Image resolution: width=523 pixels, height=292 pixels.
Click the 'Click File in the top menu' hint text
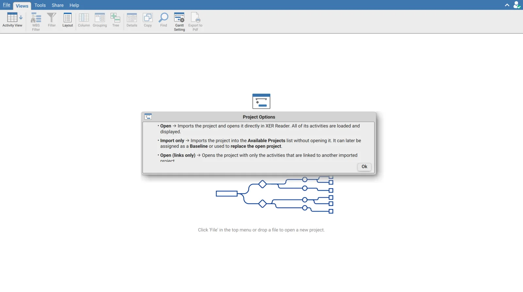(x=261, y=230)
